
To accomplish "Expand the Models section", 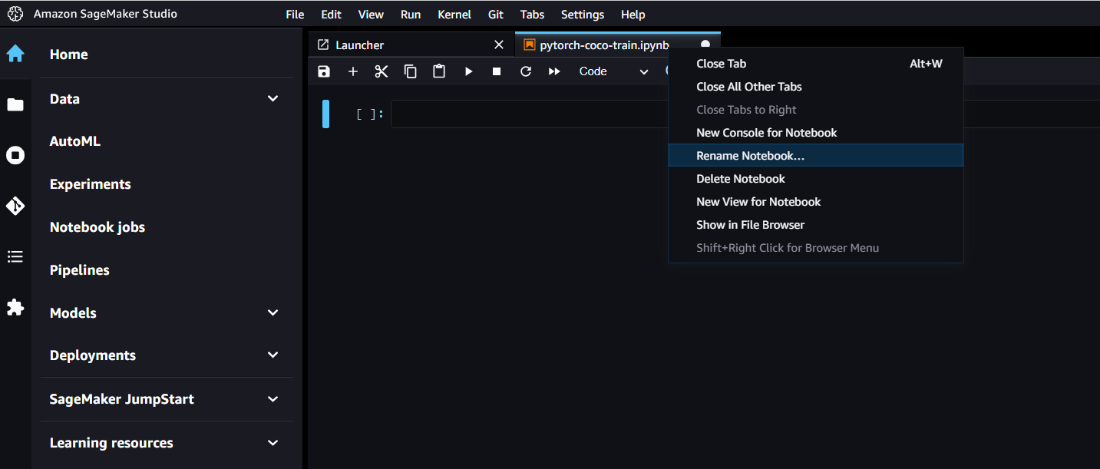I will click(273, 313).
